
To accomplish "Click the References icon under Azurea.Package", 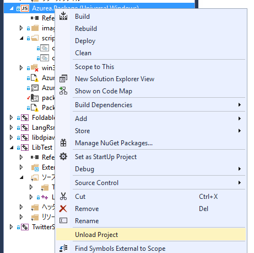I will (x=35, y=18).
